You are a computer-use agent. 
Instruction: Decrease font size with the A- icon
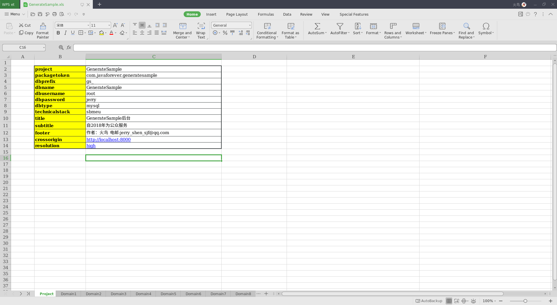point(123,25)
